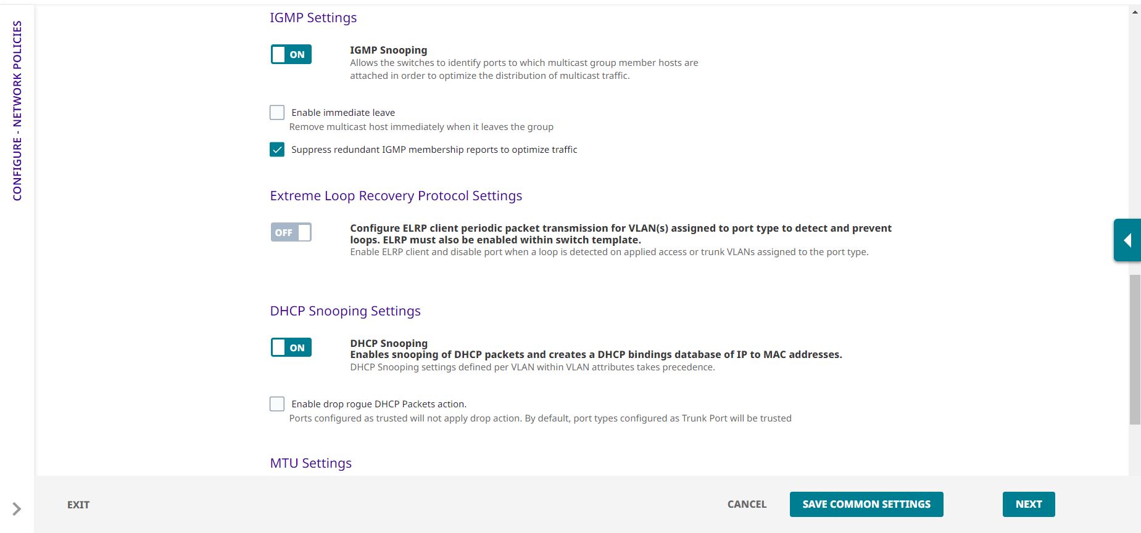Click the bottom-left expand chevron
The image size is (1141, 533).
(x=17, y=508)
